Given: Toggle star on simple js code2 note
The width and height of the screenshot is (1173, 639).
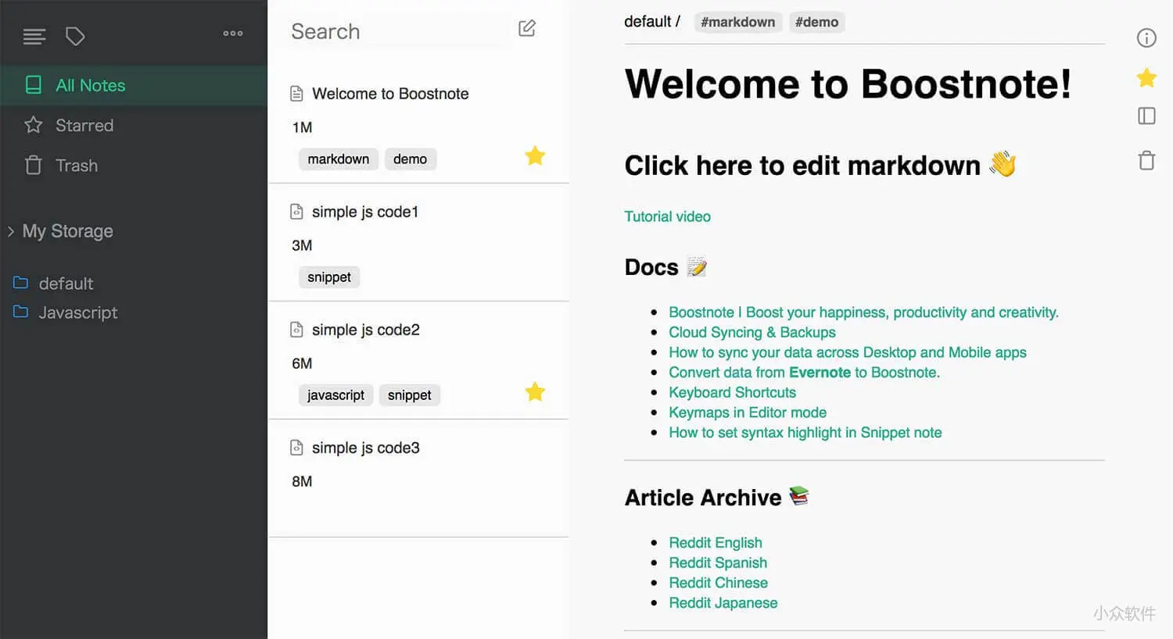Looking at the screenshot, I should point(535,392).
